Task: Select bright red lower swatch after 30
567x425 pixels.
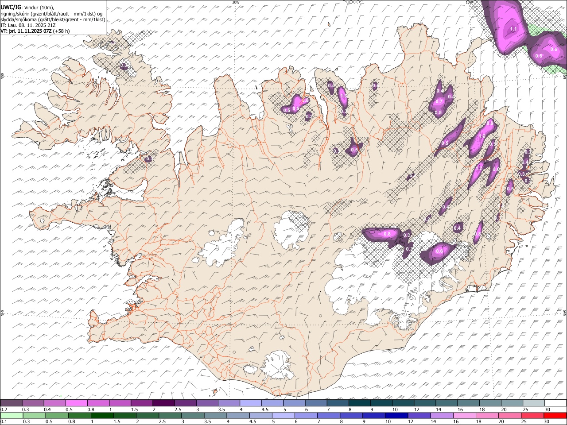Action: click(555, 415)
